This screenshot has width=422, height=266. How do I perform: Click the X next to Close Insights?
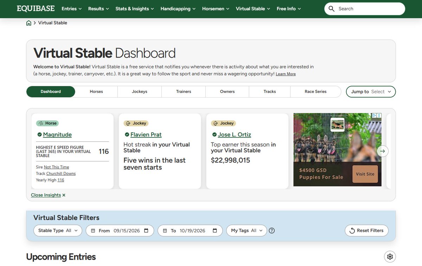tap(64, 195)
